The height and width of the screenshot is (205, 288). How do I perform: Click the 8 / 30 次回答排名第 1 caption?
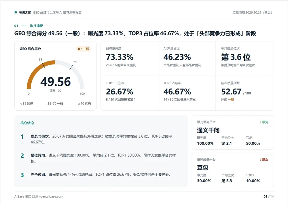[x=121, y=99]
